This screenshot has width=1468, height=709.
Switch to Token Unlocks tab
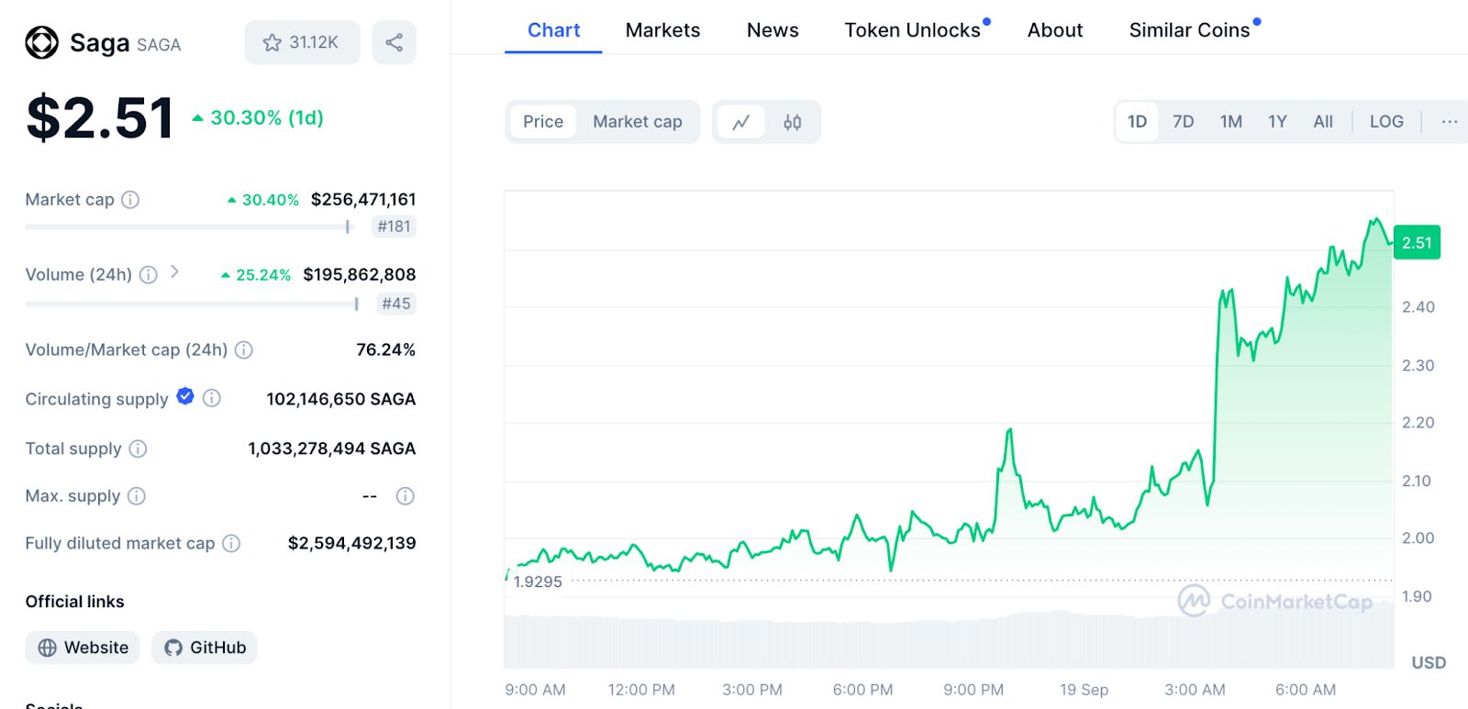[x=912, y=30]
